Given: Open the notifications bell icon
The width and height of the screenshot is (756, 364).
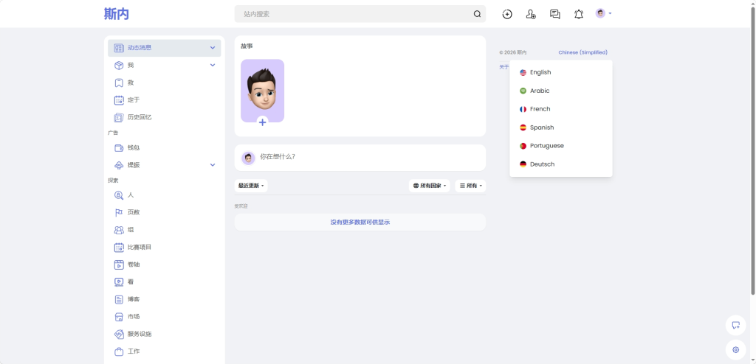Looking at the screenshot, I should pyautogui.click(x=579, y=14).
